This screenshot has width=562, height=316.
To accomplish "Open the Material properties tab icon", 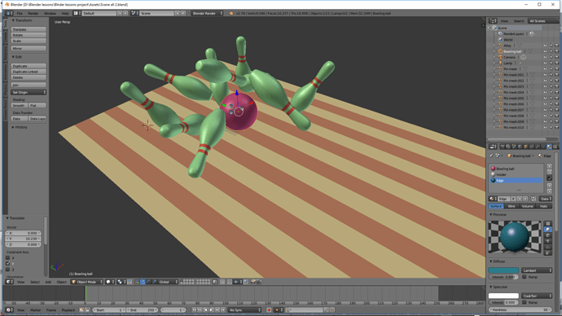I will pos(549,147).
